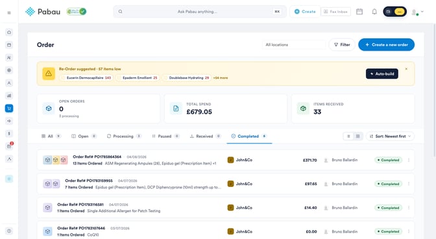The width and height of the screenshot is (436, 239).
Task: Click the yellow warning icon in re-order banner
Action: tap(49, 73)
